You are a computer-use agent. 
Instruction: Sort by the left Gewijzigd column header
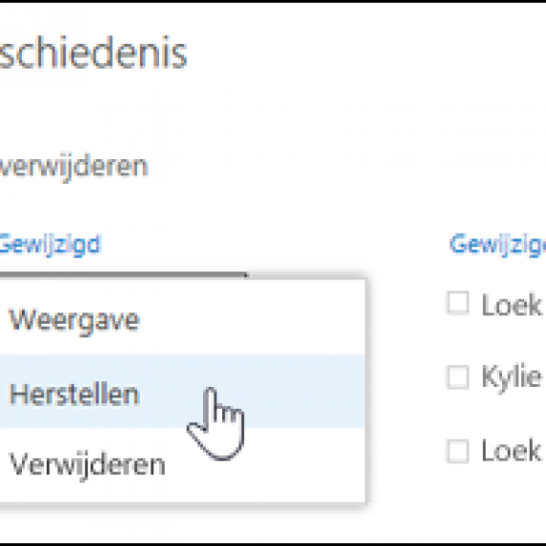[50, 244]
